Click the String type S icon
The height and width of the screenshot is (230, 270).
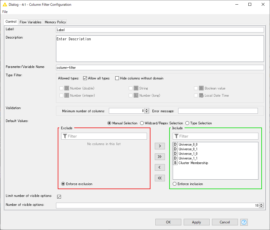click(x=136, y=88)
